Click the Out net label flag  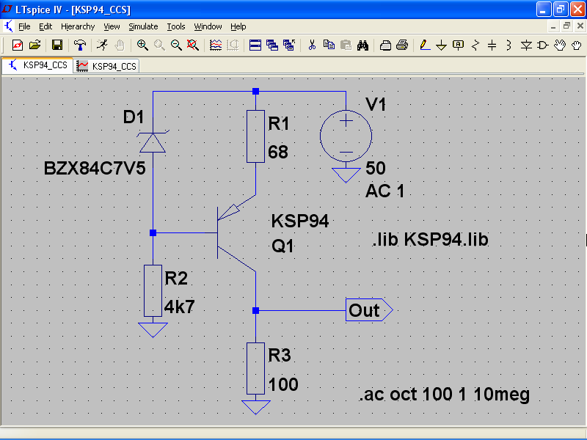369,310
